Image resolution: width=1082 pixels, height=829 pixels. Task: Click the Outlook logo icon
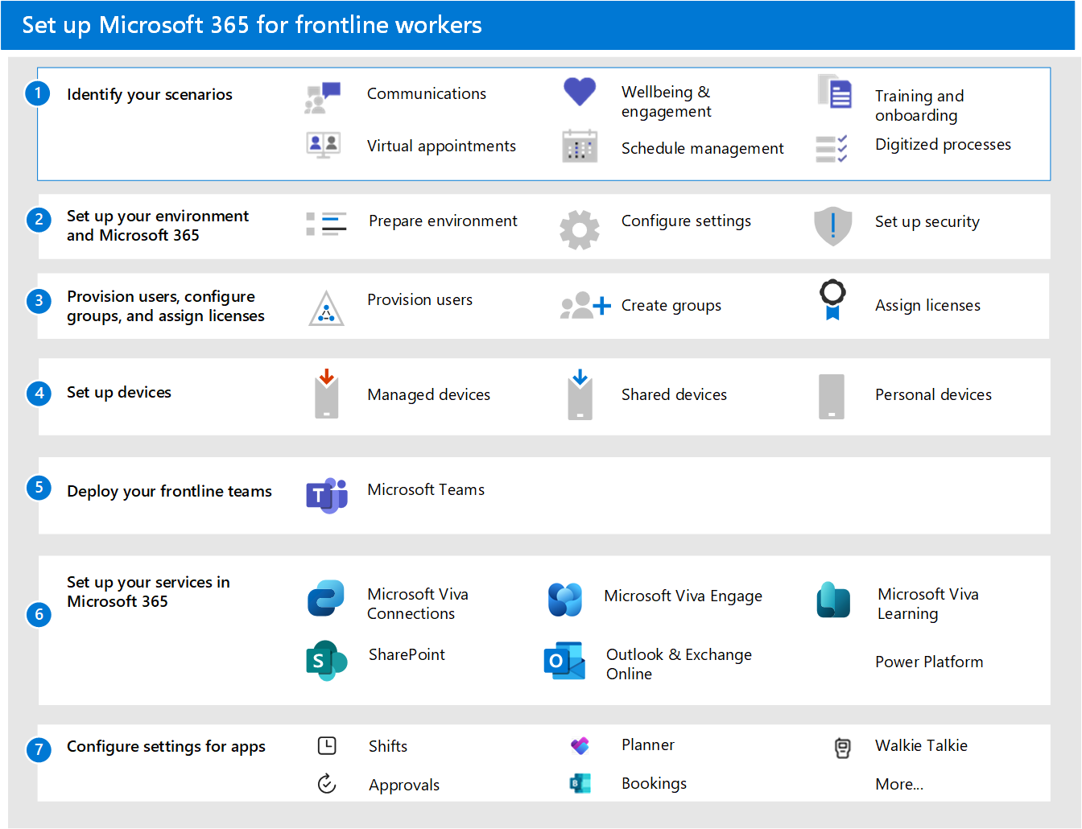tap(564, 661)
